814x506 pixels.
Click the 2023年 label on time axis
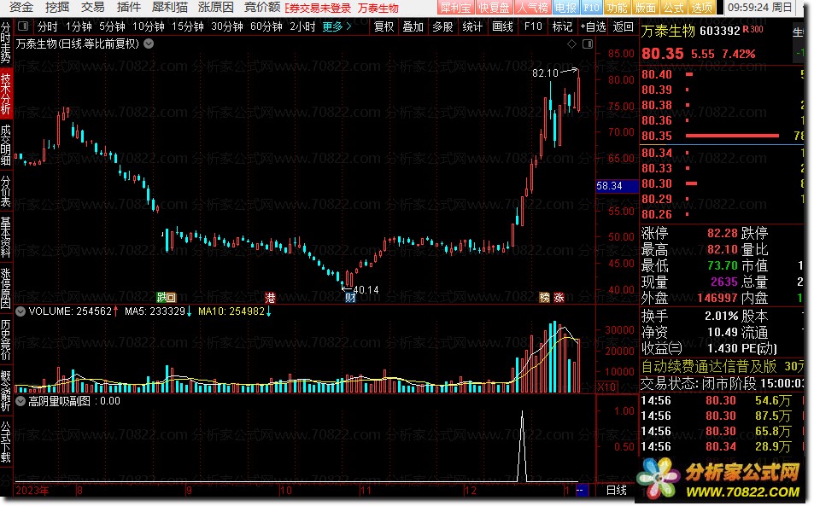[x=32, y=490]
